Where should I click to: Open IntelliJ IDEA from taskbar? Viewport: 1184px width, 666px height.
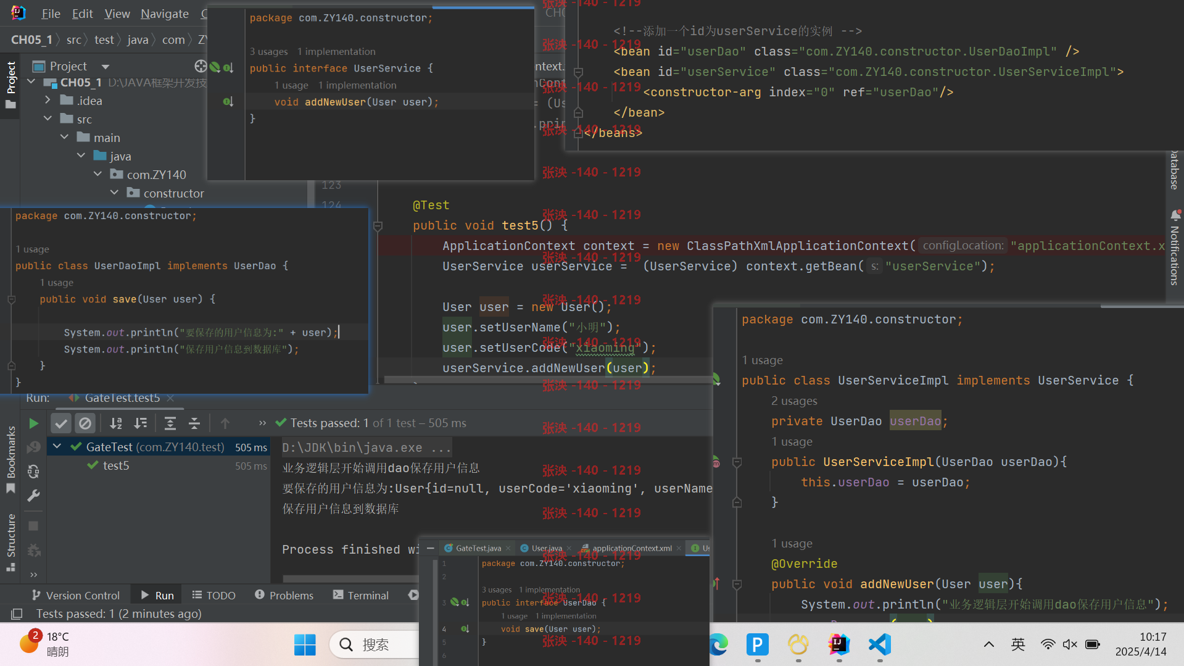pyautogui.click(x=838, y=644)
